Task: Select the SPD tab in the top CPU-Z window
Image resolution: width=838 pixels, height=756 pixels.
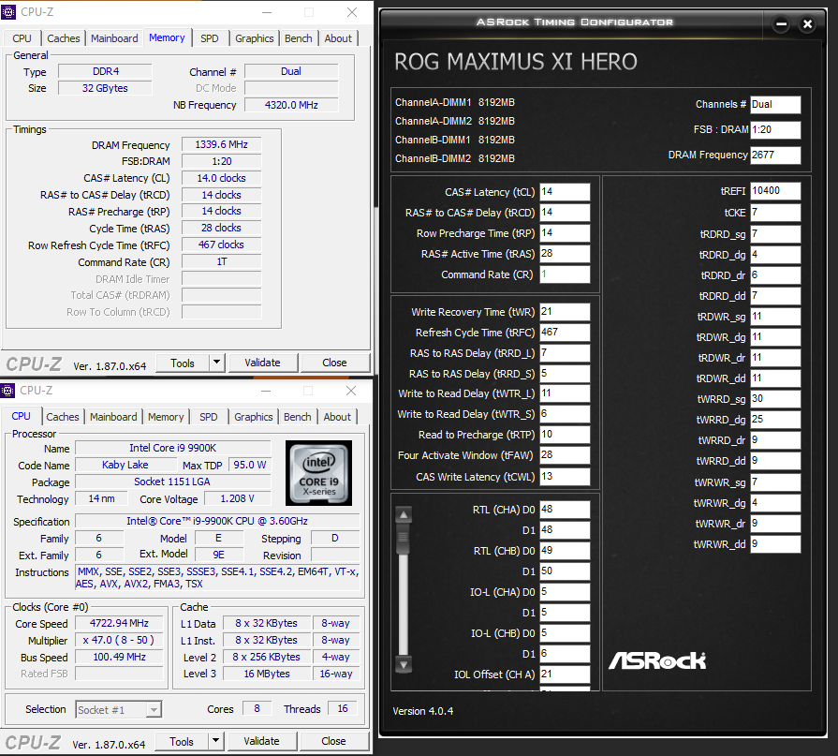Action: point(210,38)
